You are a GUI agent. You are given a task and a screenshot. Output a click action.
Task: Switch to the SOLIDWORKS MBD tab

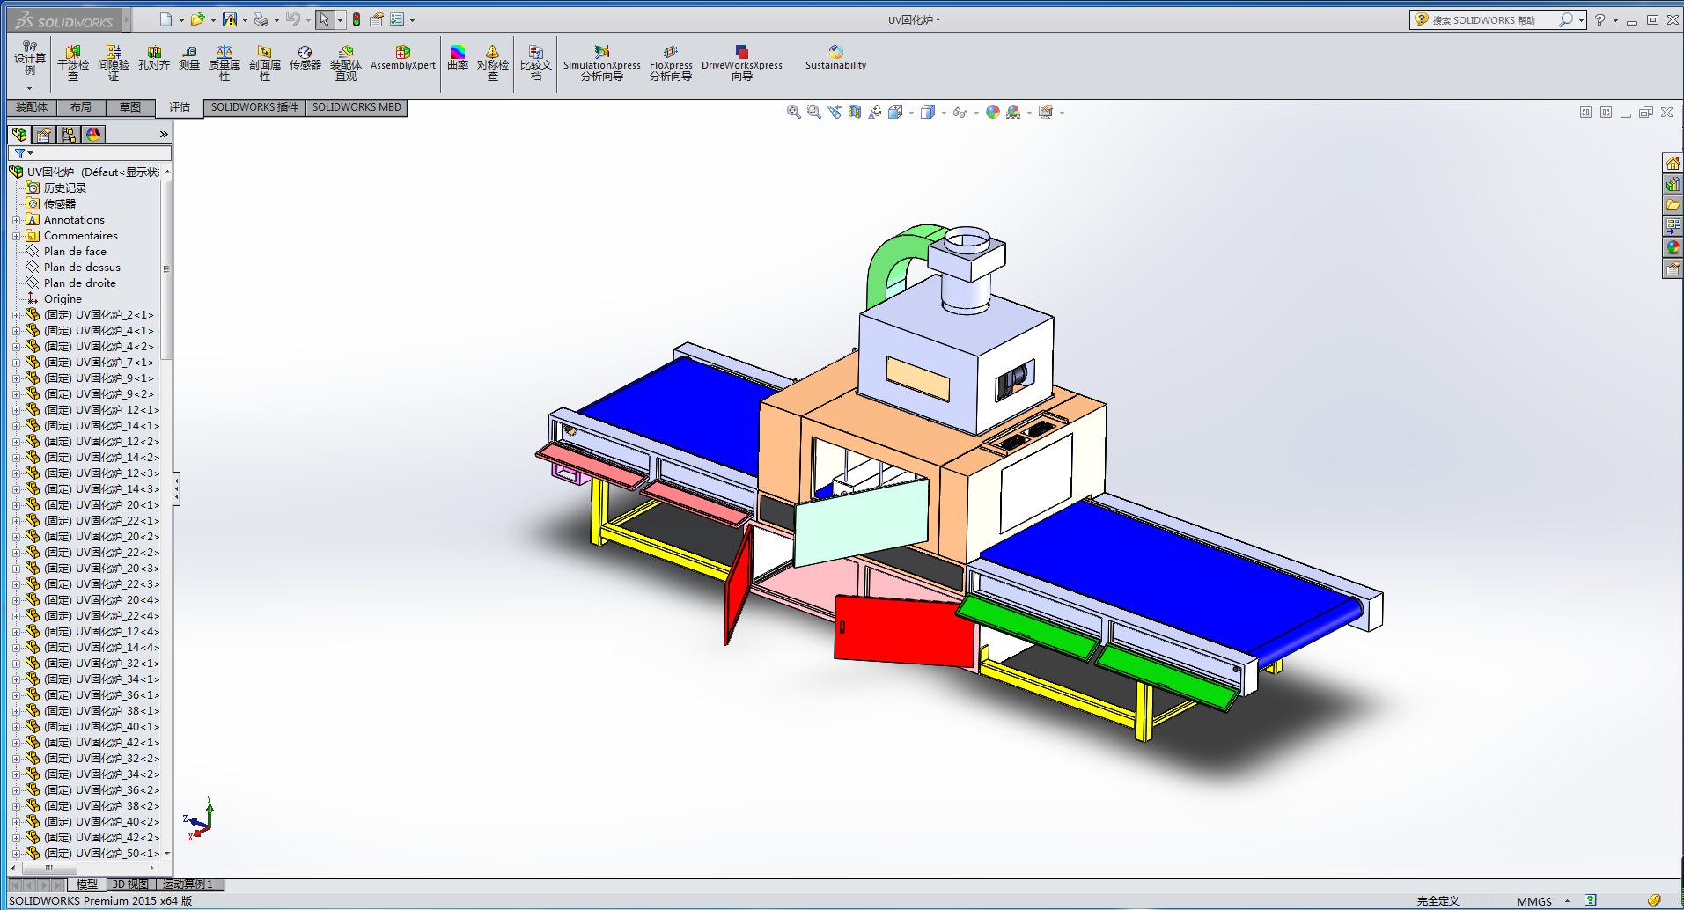click(357, 107)
